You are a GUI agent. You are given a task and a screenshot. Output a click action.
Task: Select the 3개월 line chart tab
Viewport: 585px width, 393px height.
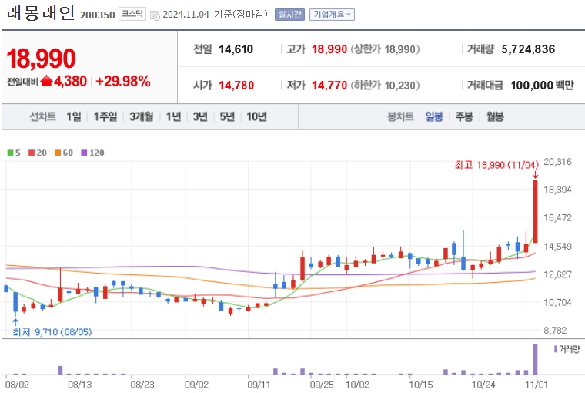click(141, 116)
